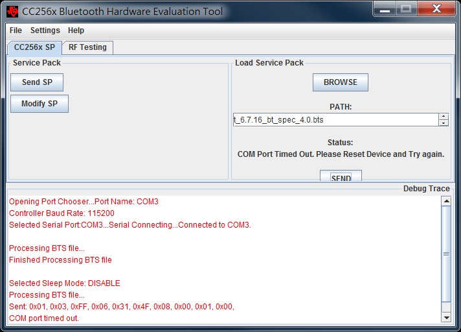Click the 'Opening Port Chooser' trace line
The width and height of the screenshot is (461, 332).
point(84,202)
